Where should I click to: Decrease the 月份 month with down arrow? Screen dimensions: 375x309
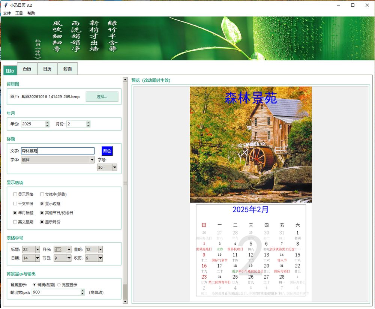click(x=88, y=125)
